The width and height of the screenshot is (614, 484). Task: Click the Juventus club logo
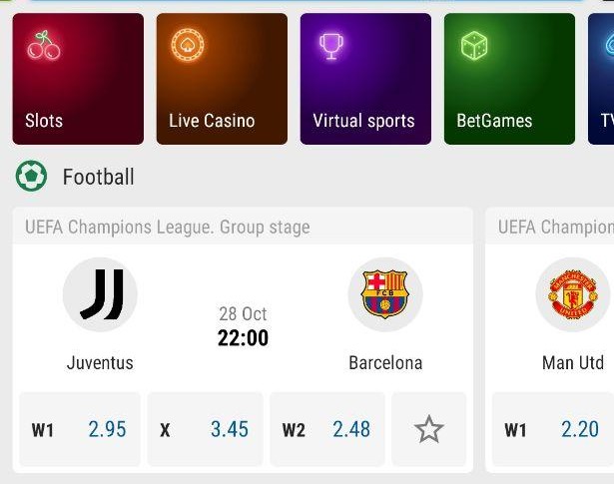(x=100, y=294)
